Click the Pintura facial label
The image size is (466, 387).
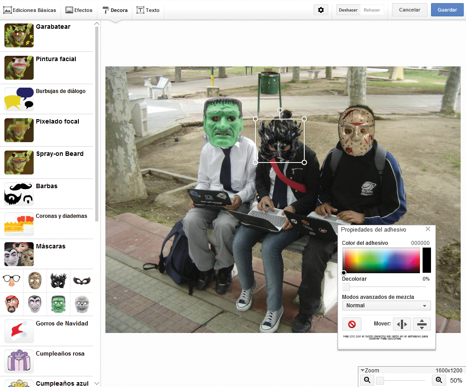pyautogui.click(x=56, y=59)
